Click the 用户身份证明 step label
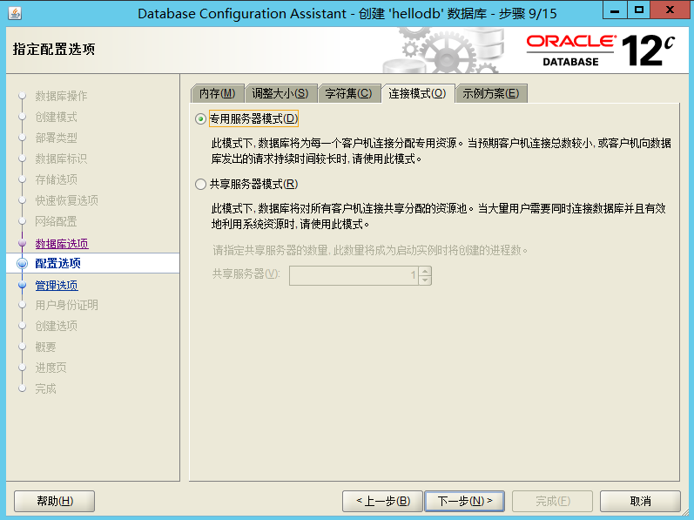This screenshot has width=694, height=520. click(66, 305)
